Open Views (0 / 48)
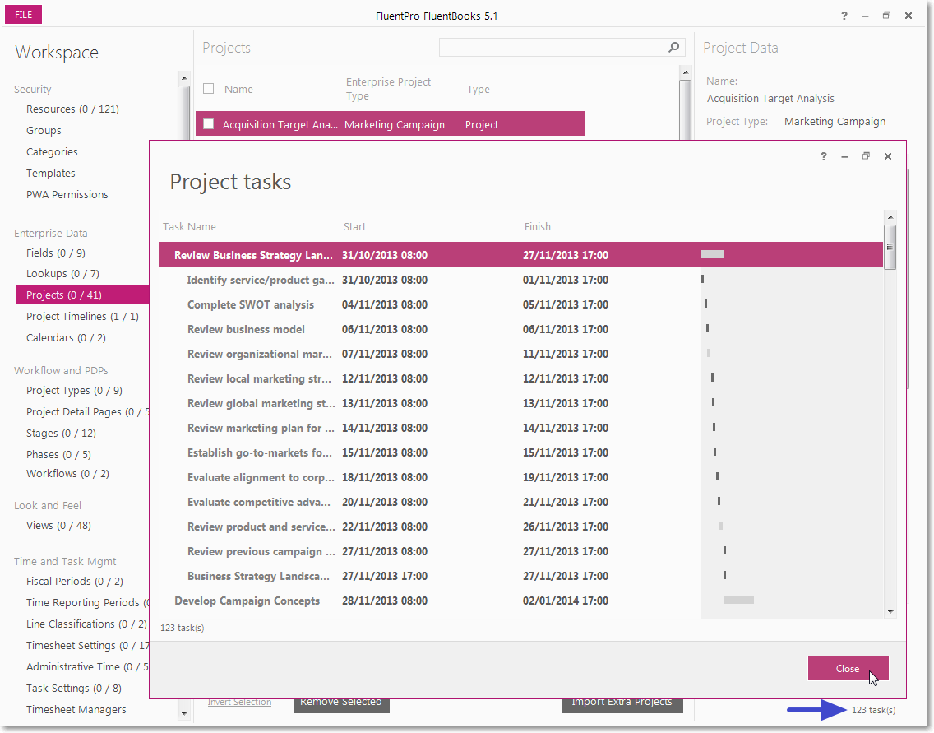This screenshot has height=733, width=934. coord(58,526)
